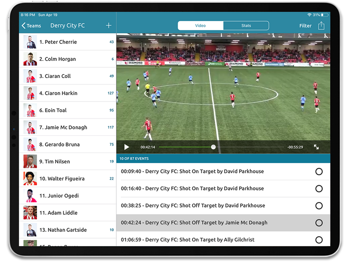350x262 pixels.
Task: Open the share/export icon top right
Action: [322, 25]
